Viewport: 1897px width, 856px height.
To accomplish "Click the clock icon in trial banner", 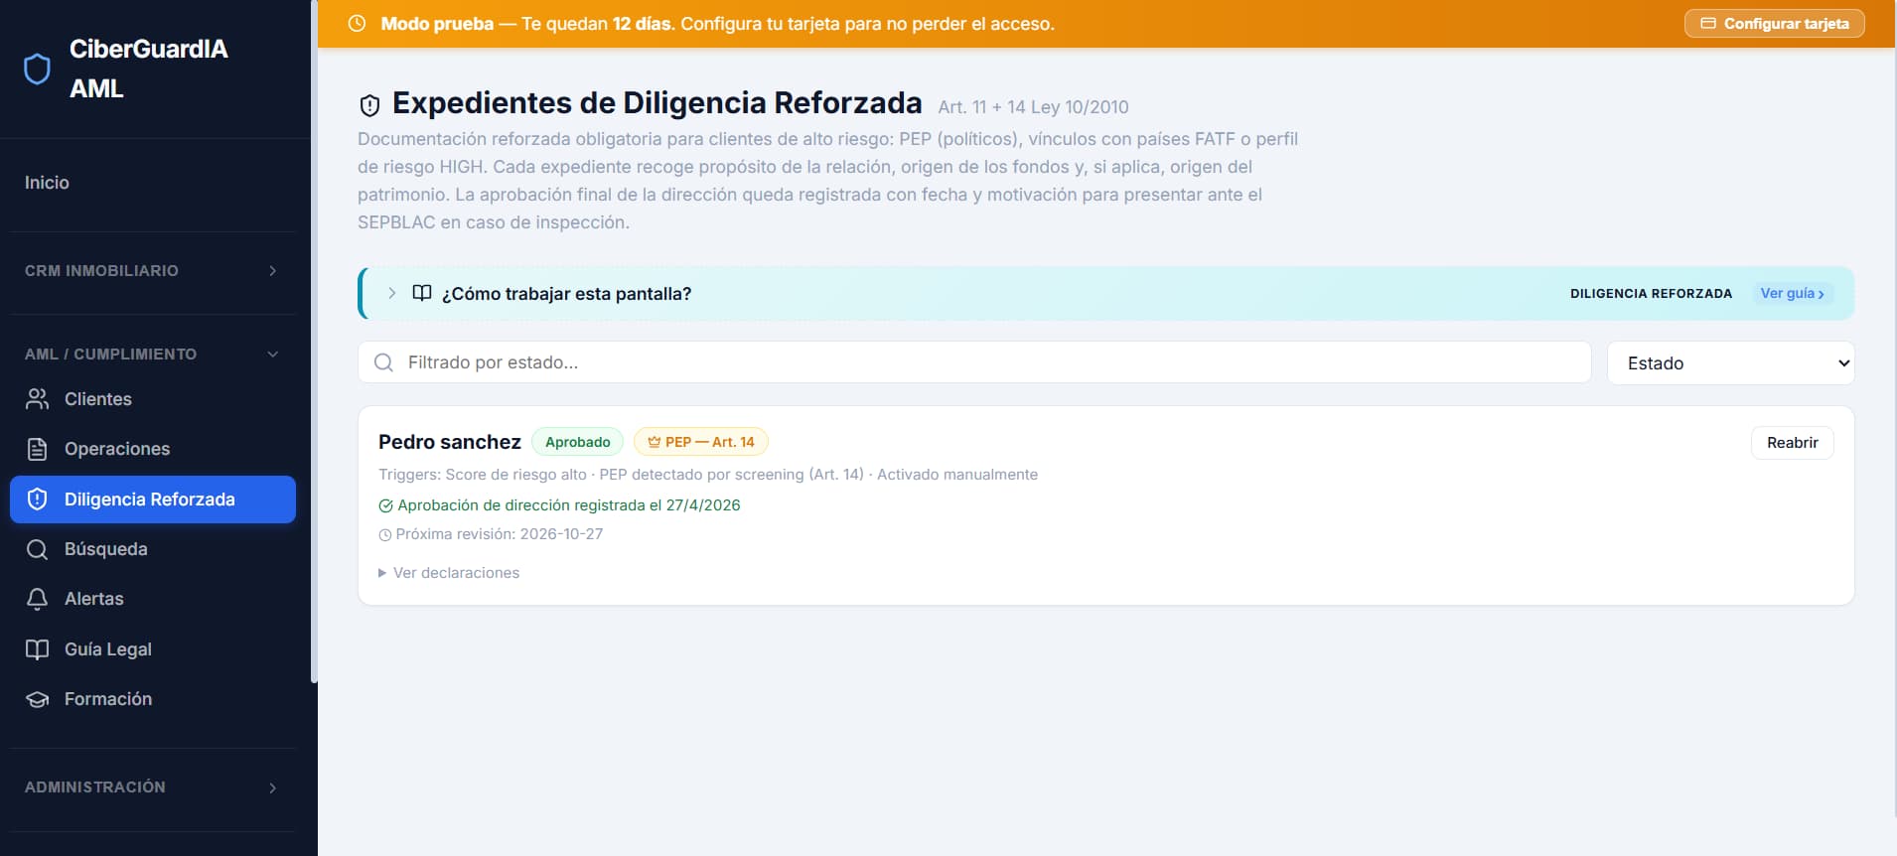I will tap(357, 24).
